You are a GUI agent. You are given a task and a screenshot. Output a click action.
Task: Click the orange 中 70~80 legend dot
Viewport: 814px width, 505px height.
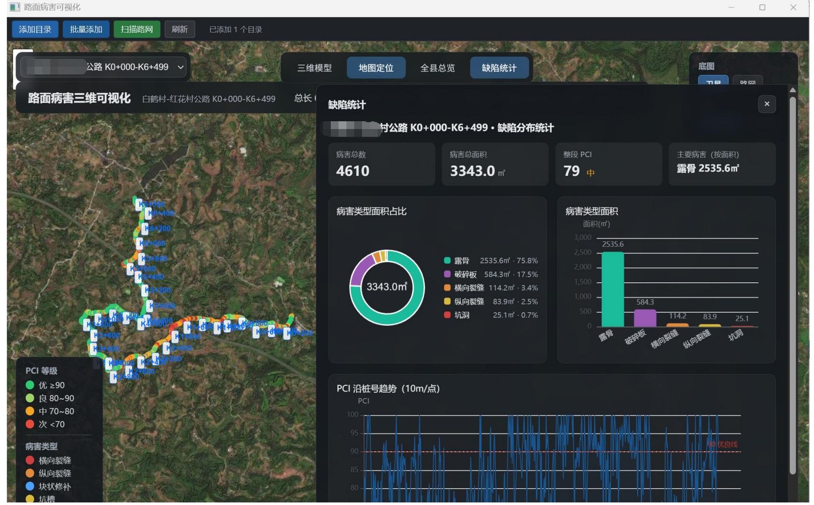tap(30, 411)
